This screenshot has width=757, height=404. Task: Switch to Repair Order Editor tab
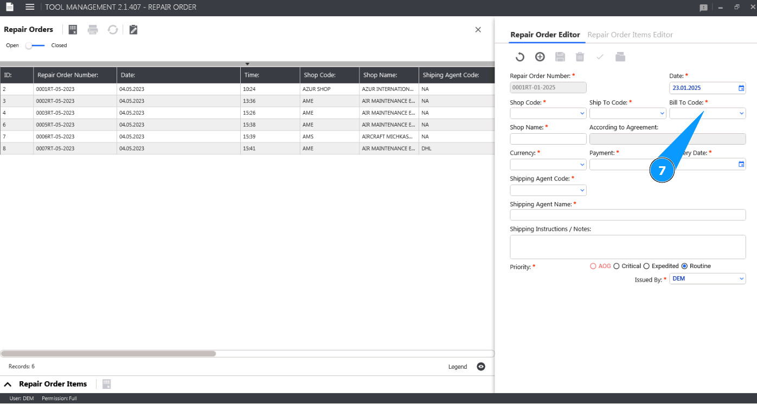[545, 35]
